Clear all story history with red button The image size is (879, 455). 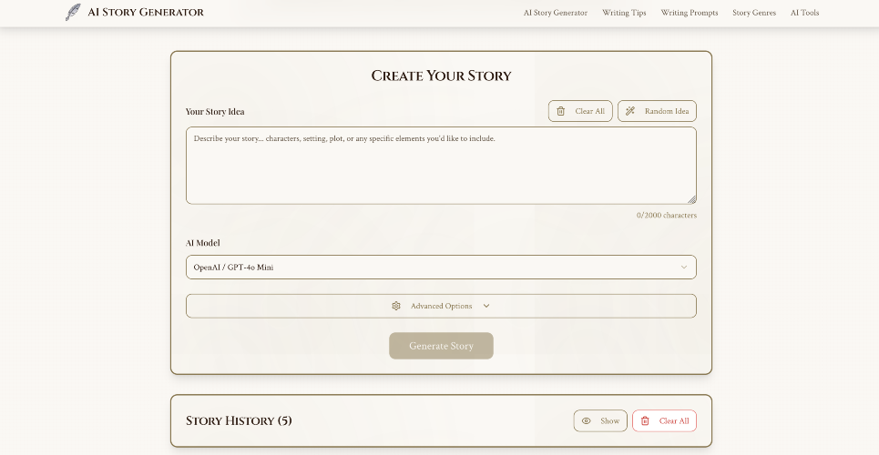(664, 420)
